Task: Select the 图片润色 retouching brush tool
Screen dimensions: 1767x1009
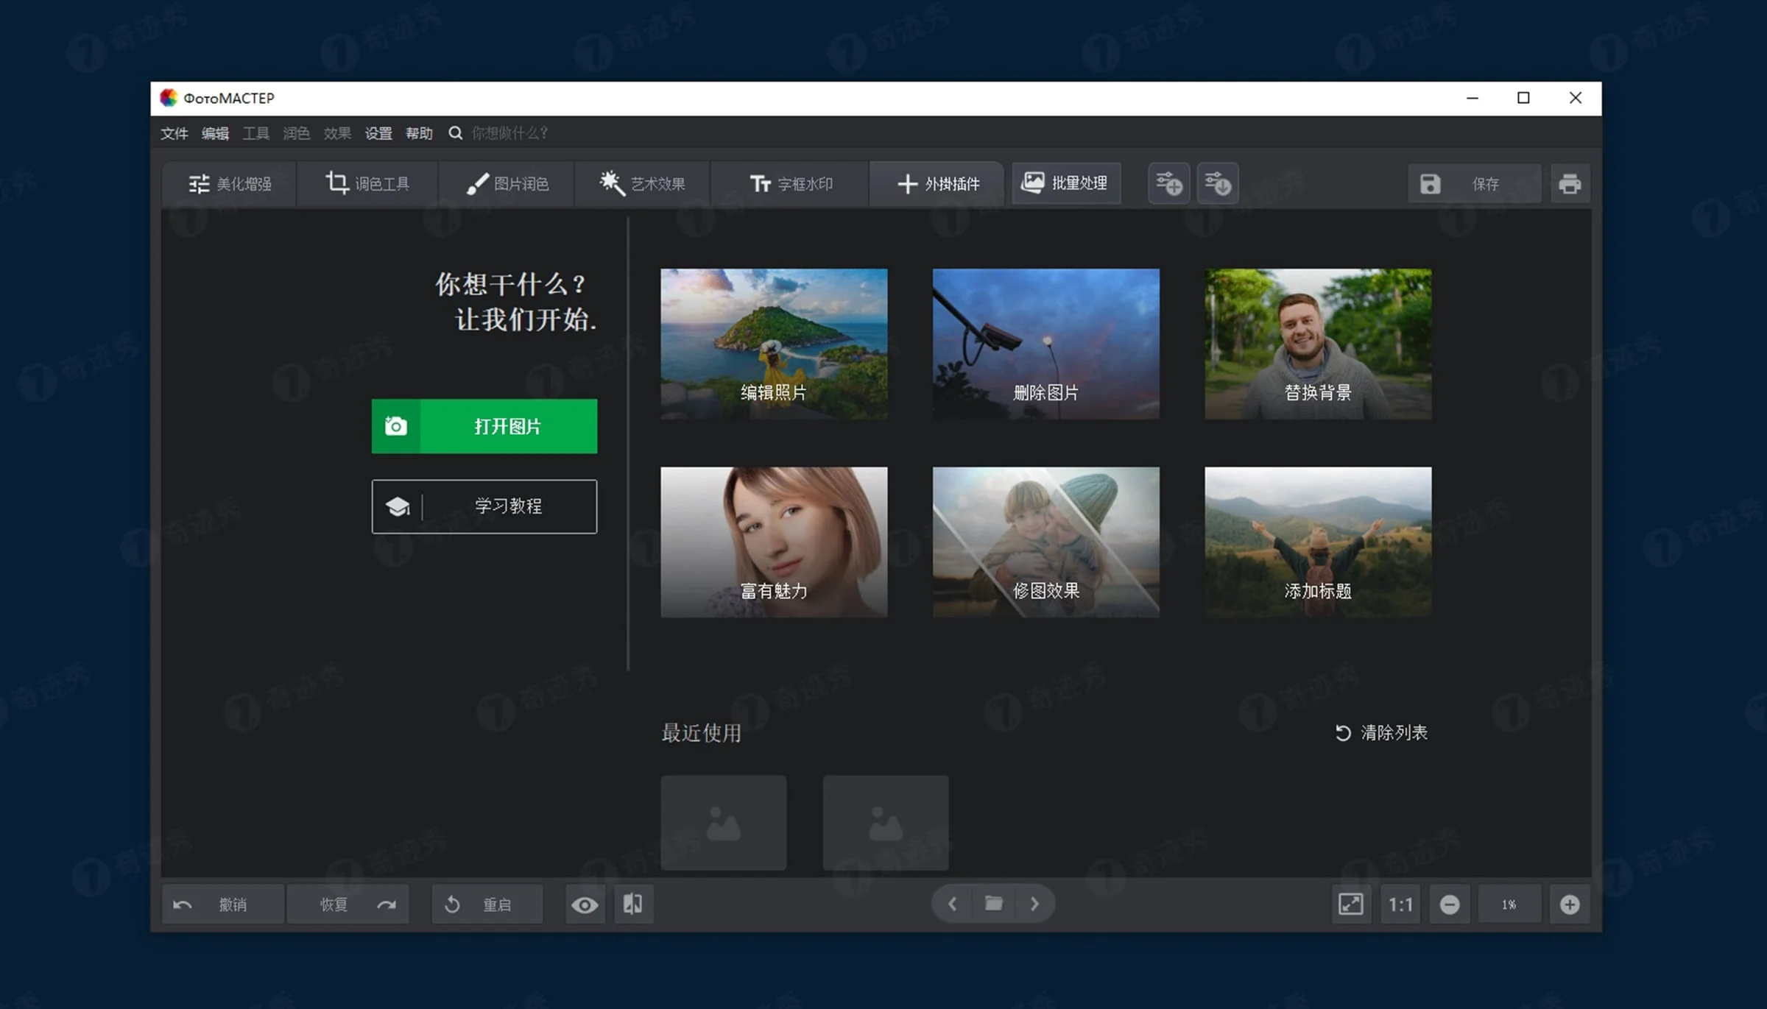Action: (x=506, y=184)
